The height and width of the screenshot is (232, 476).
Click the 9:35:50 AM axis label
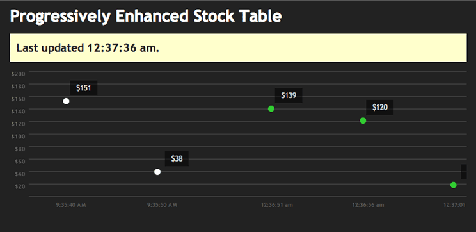tap(162, 205)
